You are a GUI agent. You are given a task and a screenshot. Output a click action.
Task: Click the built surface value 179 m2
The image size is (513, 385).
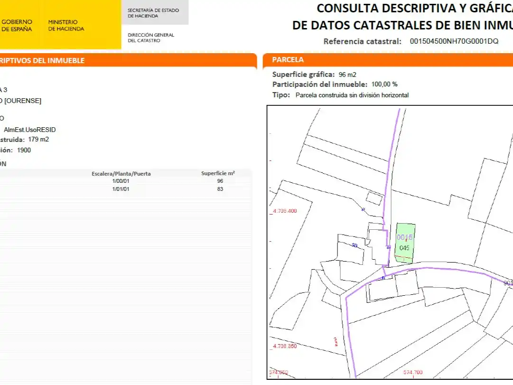coord(38,140)
